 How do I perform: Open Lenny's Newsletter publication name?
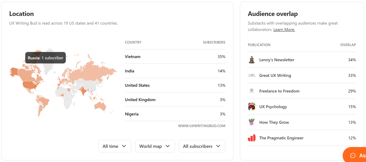[277, 60]
